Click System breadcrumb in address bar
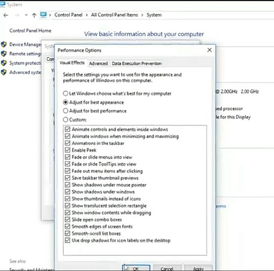 pyautogui.click(x=154, y=15)
